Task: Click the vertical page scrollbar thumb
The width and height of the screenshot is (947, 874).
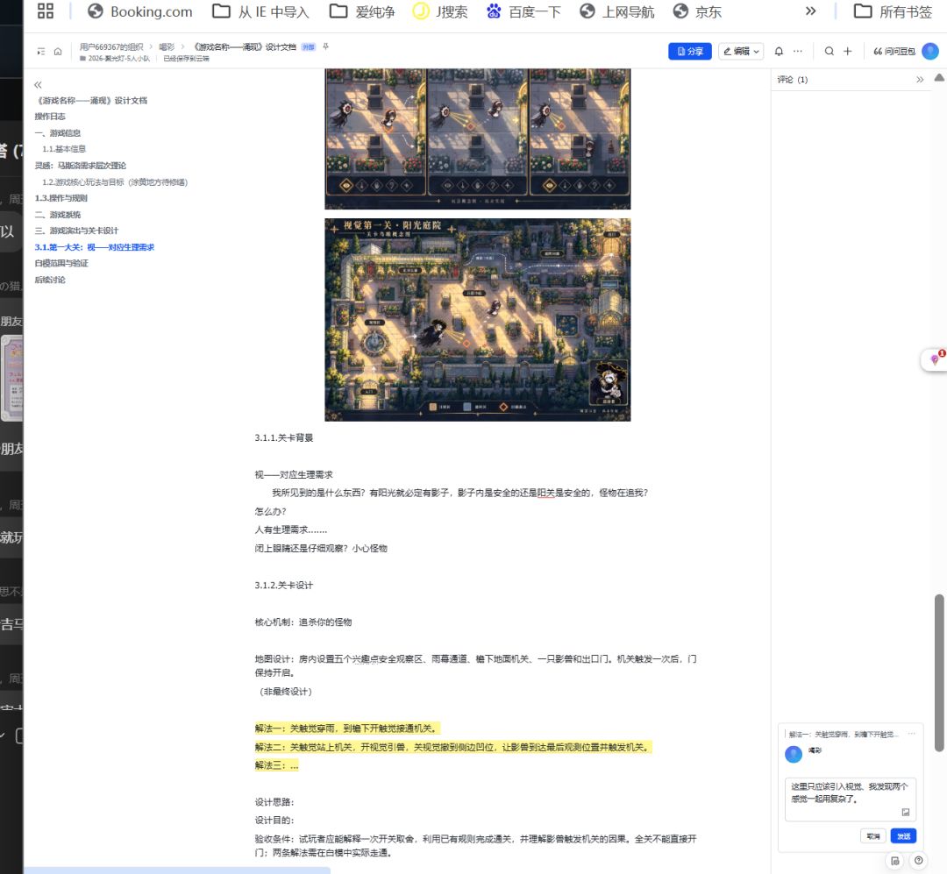Action: [939, 673]
